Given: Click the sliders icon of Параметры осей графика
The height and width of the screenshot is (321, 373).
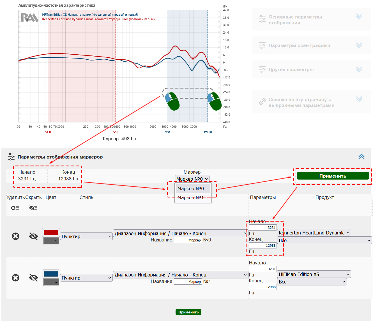Looking at the screenshot, I should click(x=262, y=45).
